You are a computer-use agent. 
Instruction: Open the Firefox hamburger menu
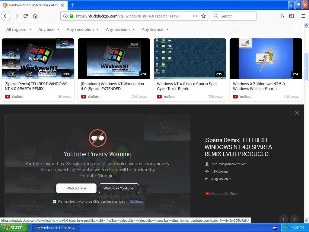(x=303, y=16)
